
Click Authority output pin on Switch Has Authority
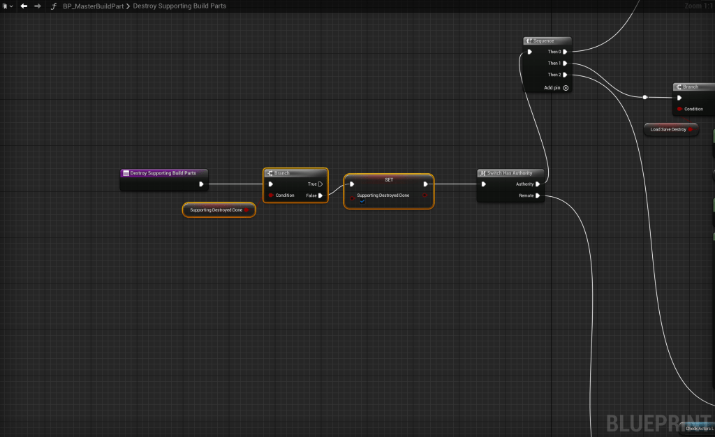537,184
